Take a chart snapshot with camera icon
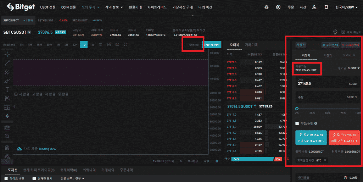363x182 pixels. (x=117, y=44)
